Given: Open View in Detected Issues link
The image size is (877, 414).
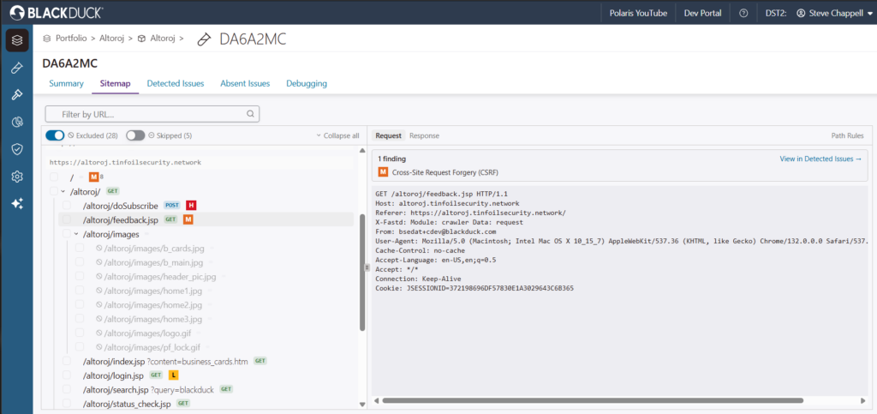Looking at the screenshot, I should [820, 159].
